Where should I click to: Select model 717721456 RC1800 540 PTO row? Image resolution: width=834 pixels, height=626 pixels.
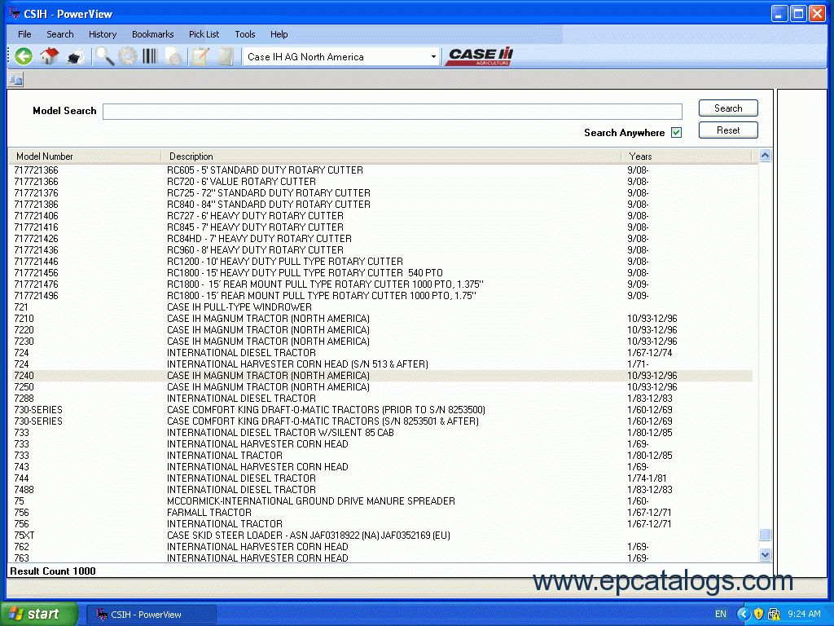click(x=383, y=273)
